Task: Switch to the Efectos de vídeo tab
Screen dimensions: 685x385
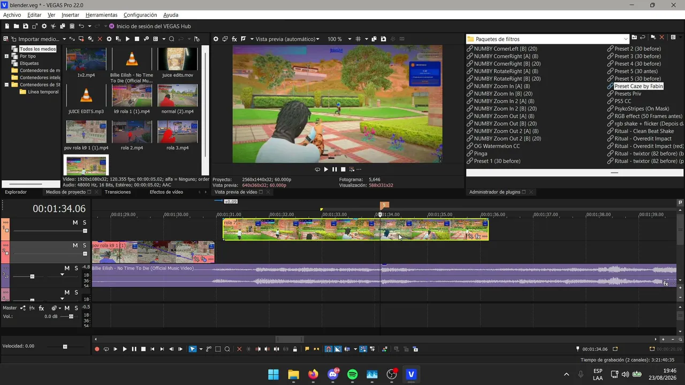Action: [x=166, y=192]
